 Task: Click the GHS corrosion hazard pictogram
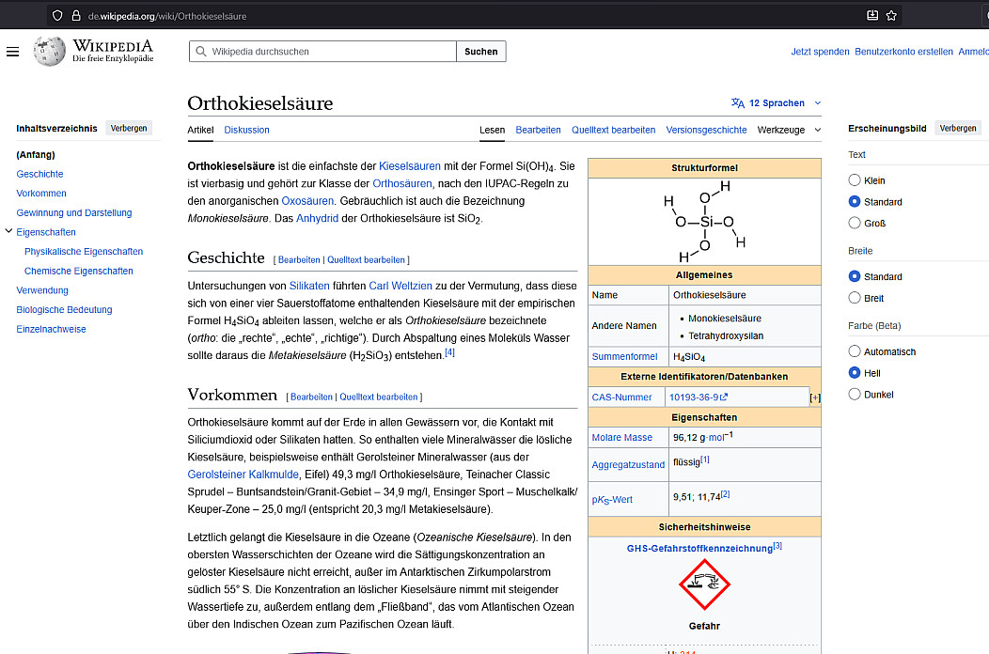tap(704, 584)
